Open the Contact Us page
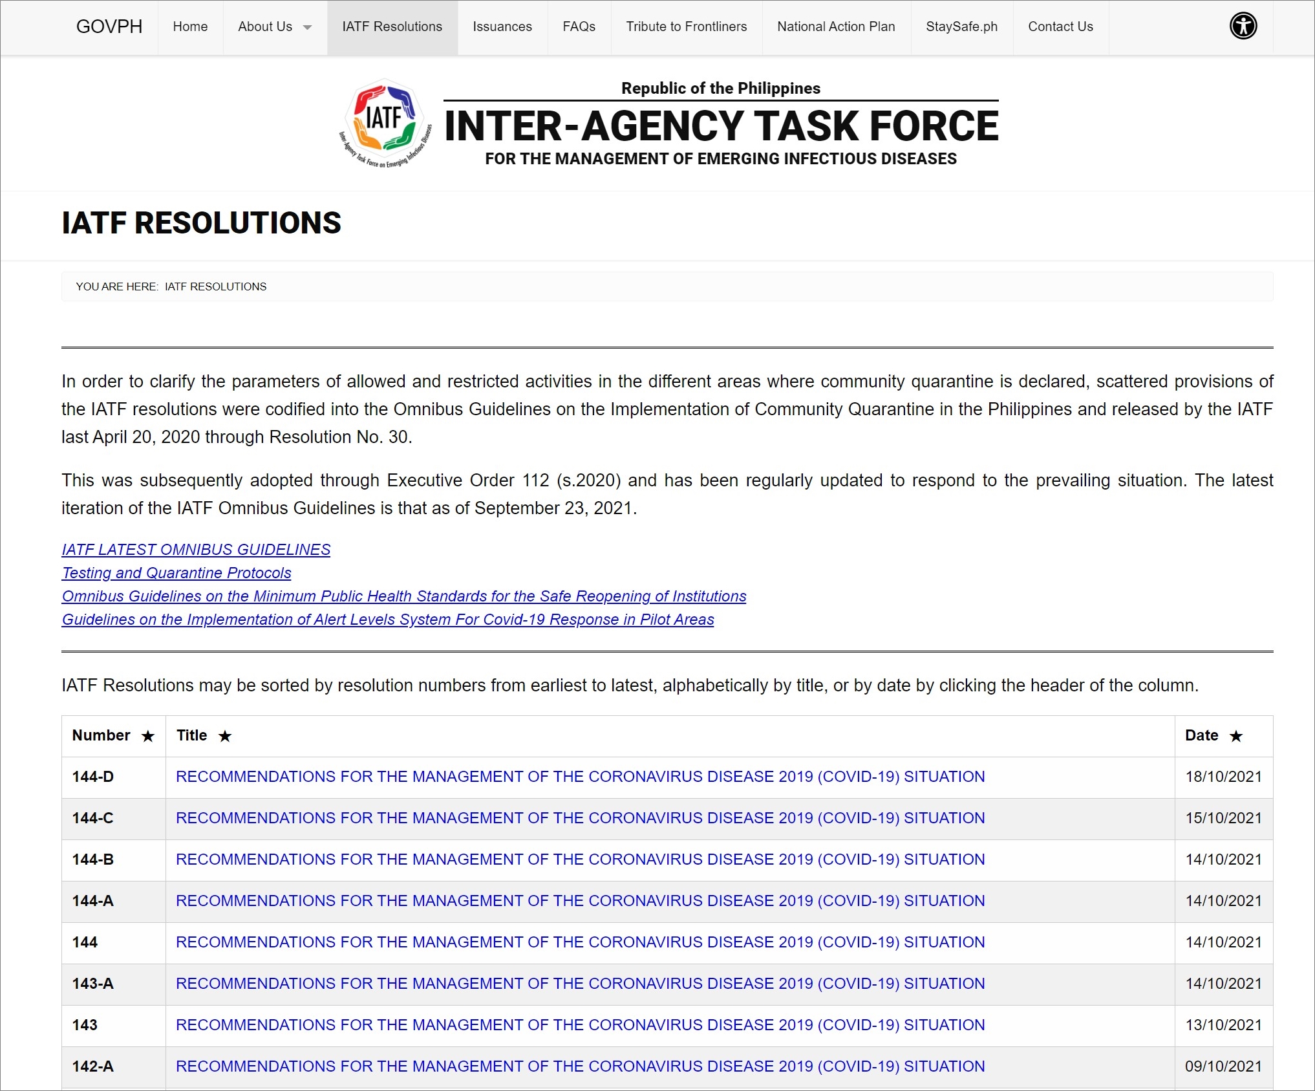Screen dimensions: 1315x1091 coord(1060,27)
